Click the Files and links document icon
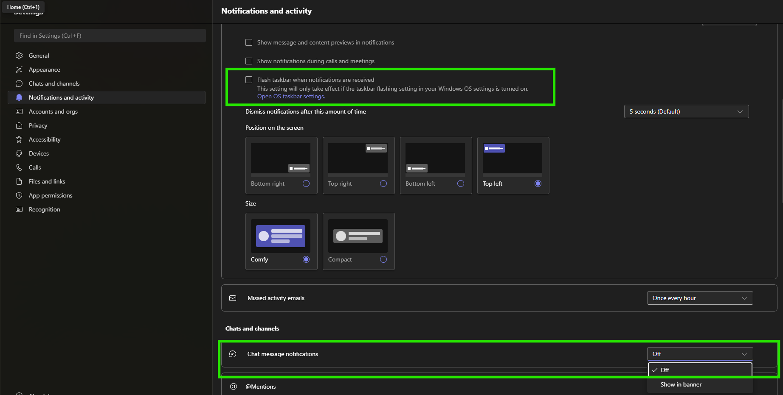Viewport: 783px width, 395px height. [19, 181]
